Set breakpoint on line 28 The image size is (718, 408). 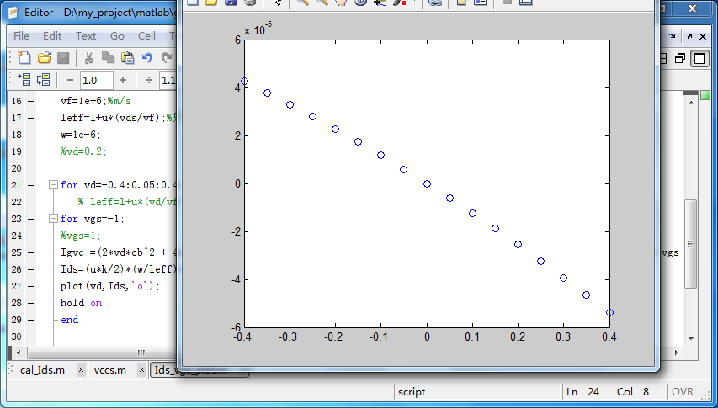(x=30, y=303)
